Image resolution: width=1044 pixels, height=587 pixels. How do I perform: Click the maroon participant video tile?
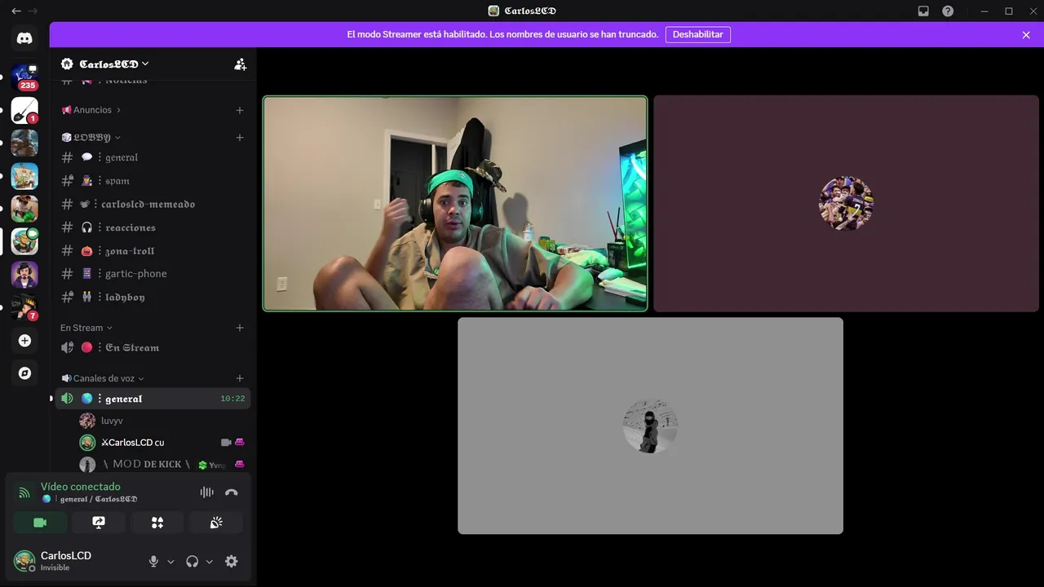(846, 204)
